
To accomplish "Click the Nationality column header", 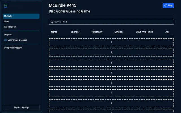I will pos(97,32).
